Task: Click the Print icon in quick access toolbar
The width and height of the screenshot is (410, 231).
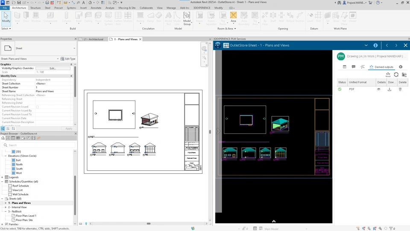Action: (47, 3)
